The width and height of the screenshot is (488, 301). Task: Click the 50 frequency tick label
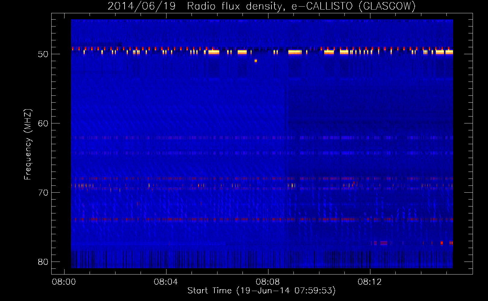pos(43,54)
